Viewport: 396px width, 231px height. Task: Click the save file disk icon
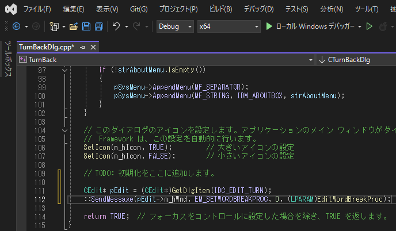pyautogui.click(x=86, y=26)
